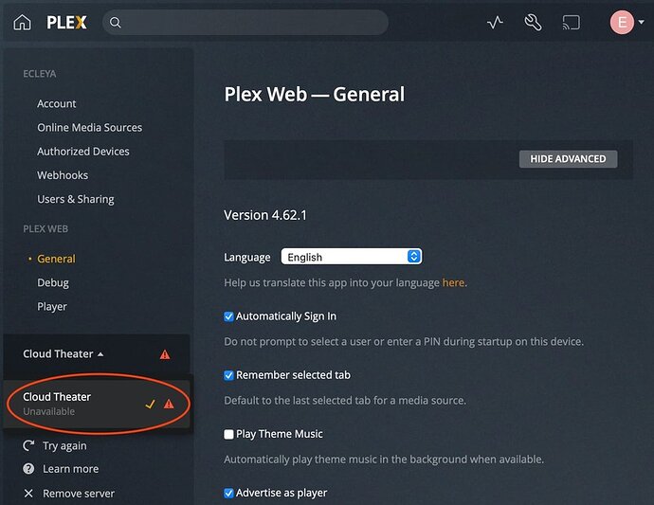Viewport: 654px width, 505px height.
Task: Uncheck Remember selected tab
Action: (228, 375)
